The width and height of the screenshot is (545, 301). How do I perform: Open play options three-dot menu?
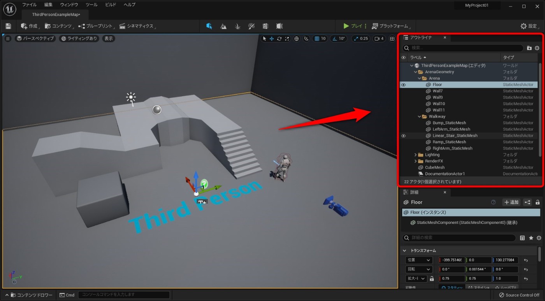[366, 26]
